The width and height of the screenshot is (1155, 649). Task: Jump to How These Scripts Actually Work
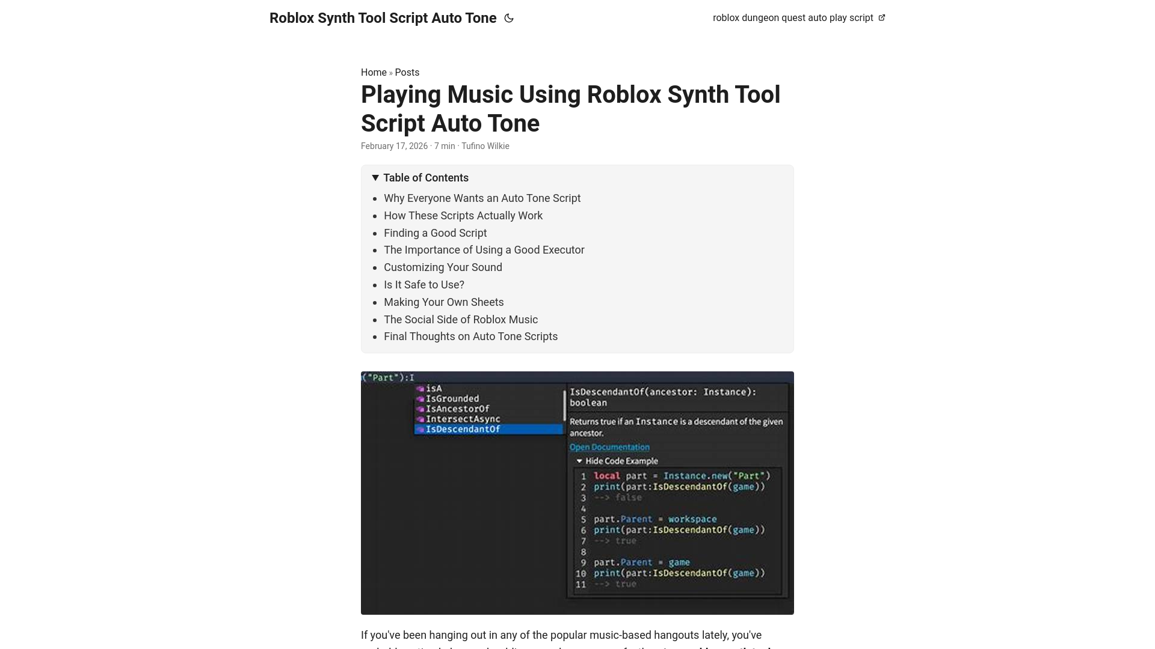[463, 216]
